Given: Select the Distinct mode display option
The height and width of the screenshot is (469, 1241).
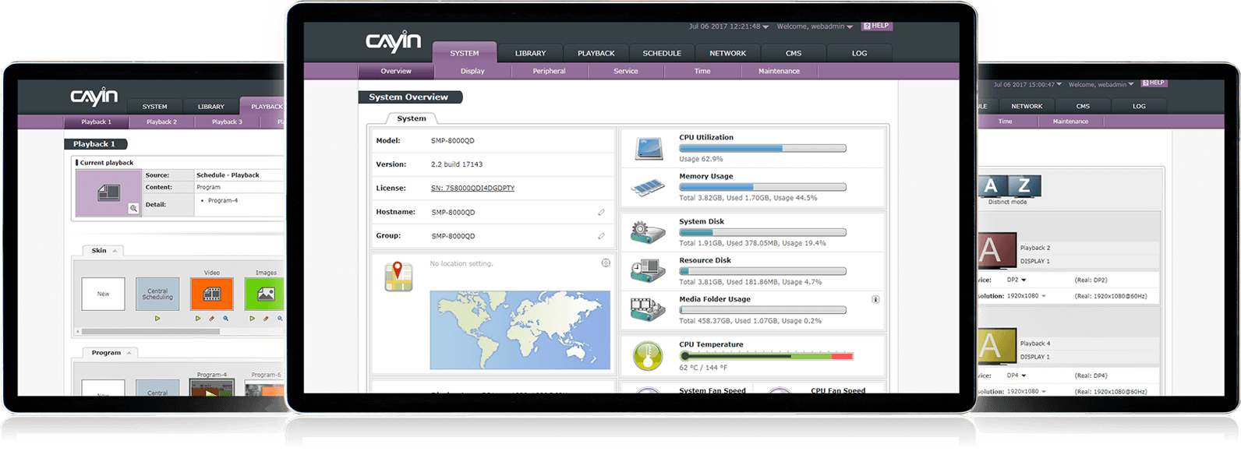Looking at the screenshot, I should (x=1008, y=188).
